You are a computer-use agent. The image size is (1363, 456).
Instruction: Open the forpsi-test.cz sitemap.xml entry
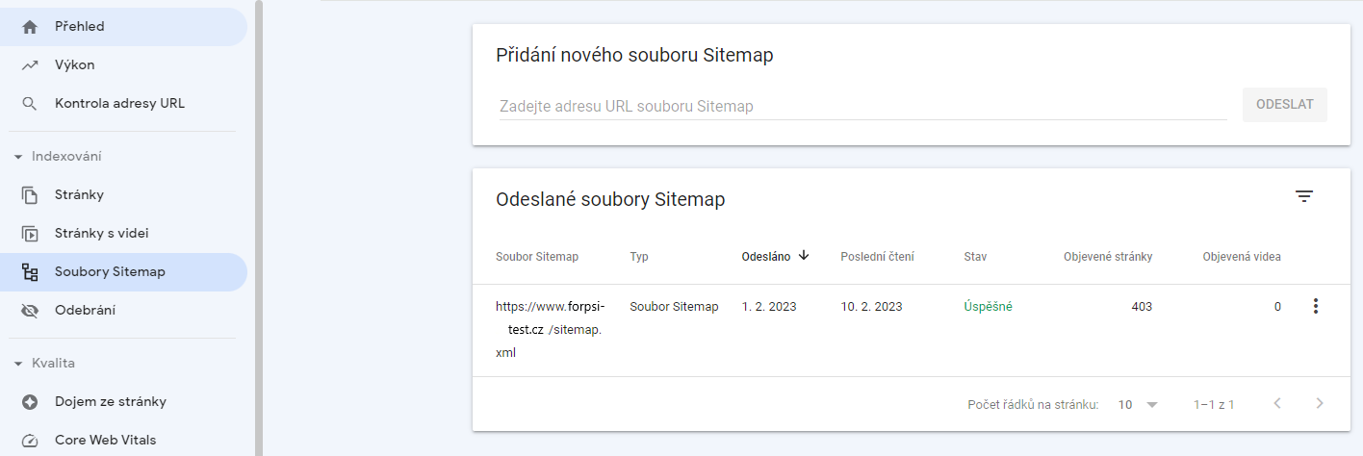549,329
